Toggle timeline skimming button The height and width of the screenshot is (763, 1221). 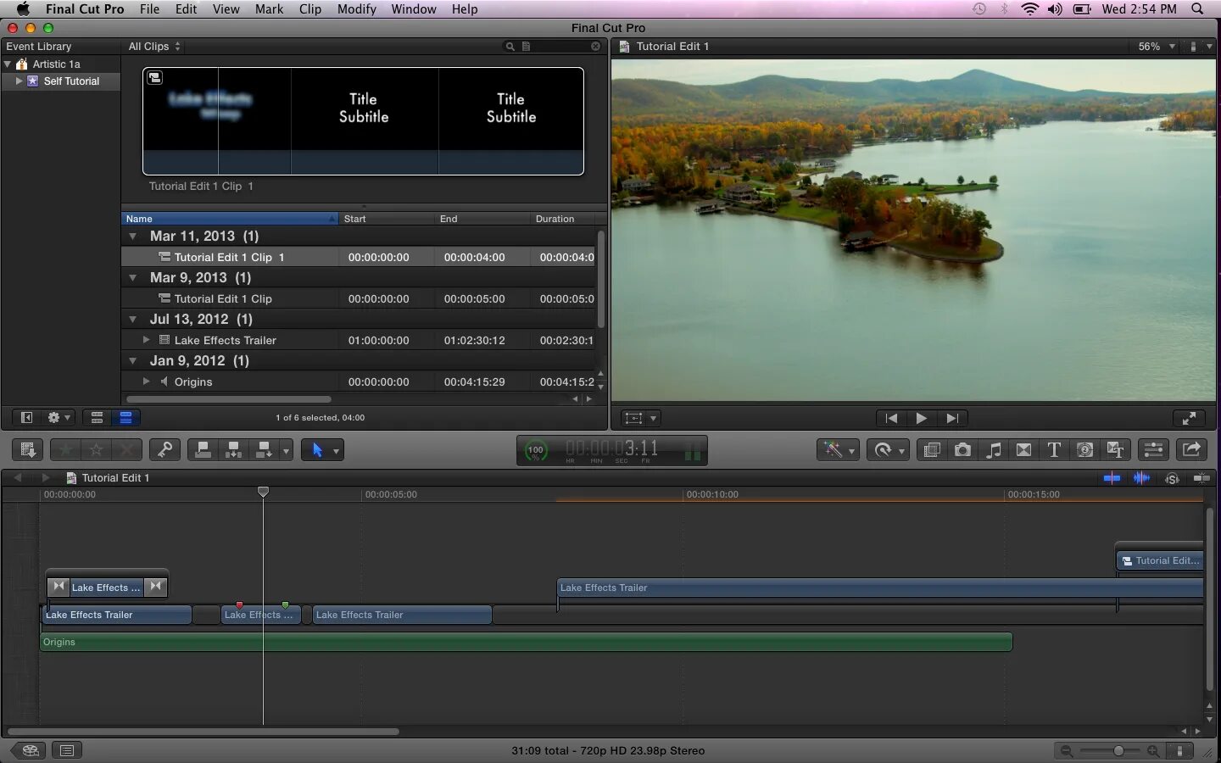[1112, 478]
